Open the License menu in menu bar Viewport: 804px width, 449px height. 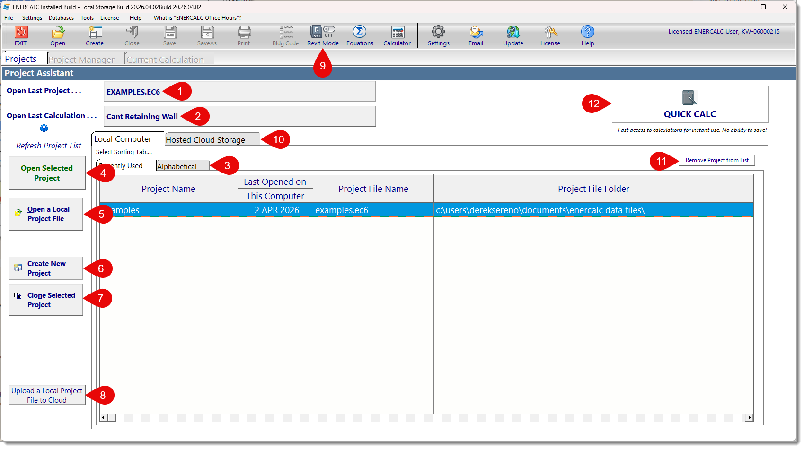[x=110, y=18]
